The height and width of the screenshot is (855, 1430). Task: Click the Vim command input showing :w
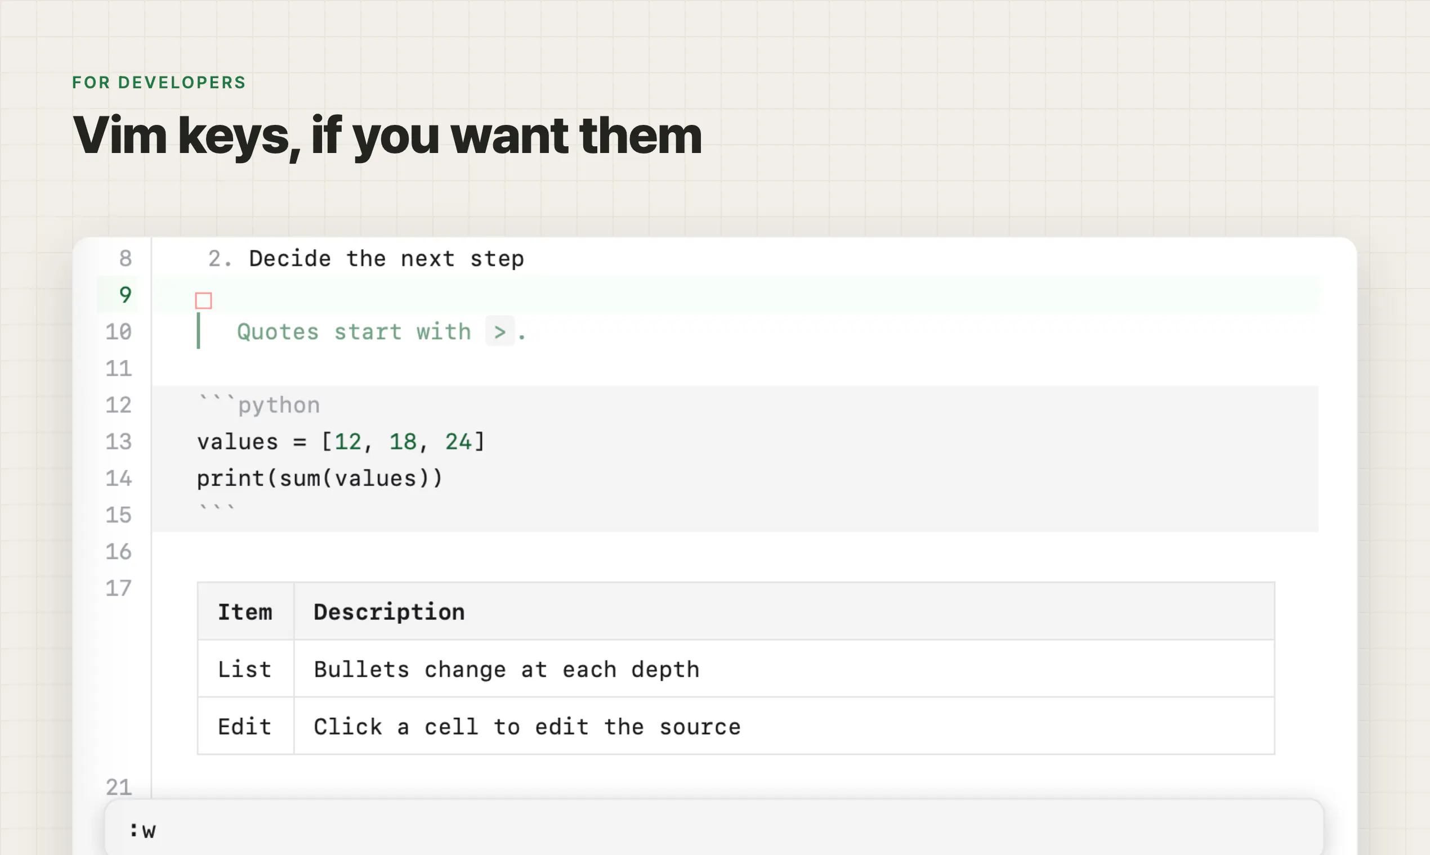714,830
